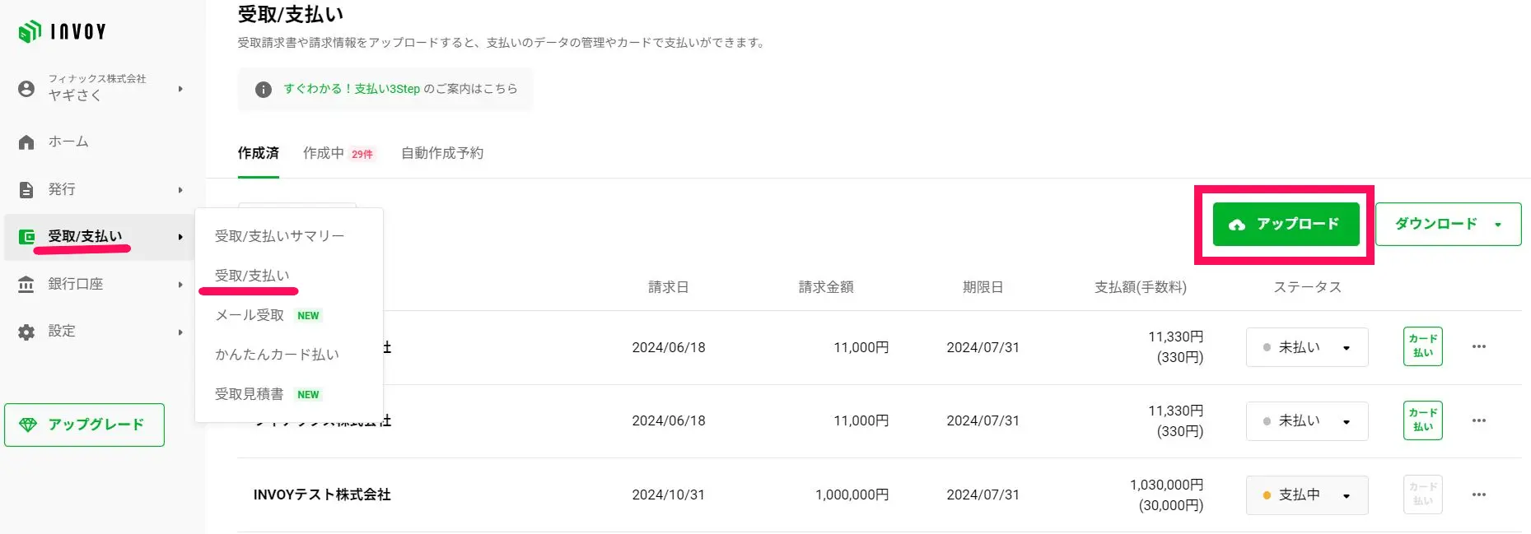Click the 請求金額 column header
Screen dimensions: 1531x534
(826, 287)
